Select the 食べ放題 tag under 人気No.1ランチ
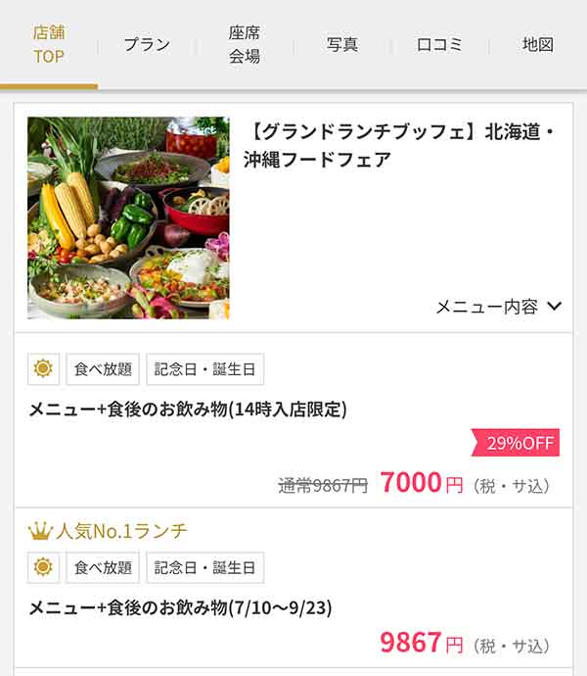 click(103, 567)
